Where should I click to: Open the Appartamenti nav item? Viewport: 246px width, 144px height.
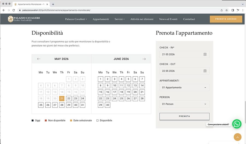tap(101, 19)
